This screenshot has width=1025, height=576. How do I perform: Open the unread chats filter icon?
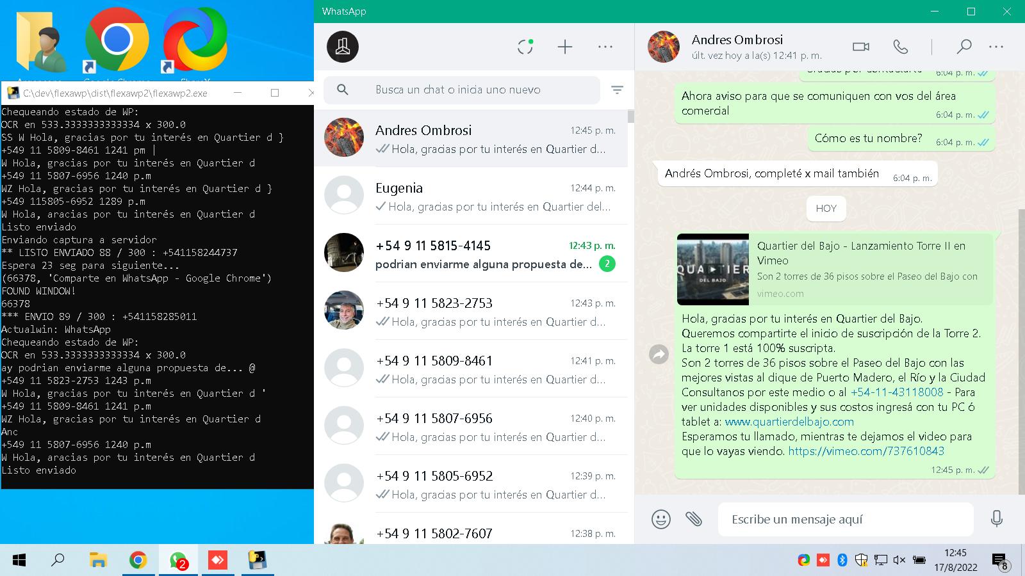(617, 90)
